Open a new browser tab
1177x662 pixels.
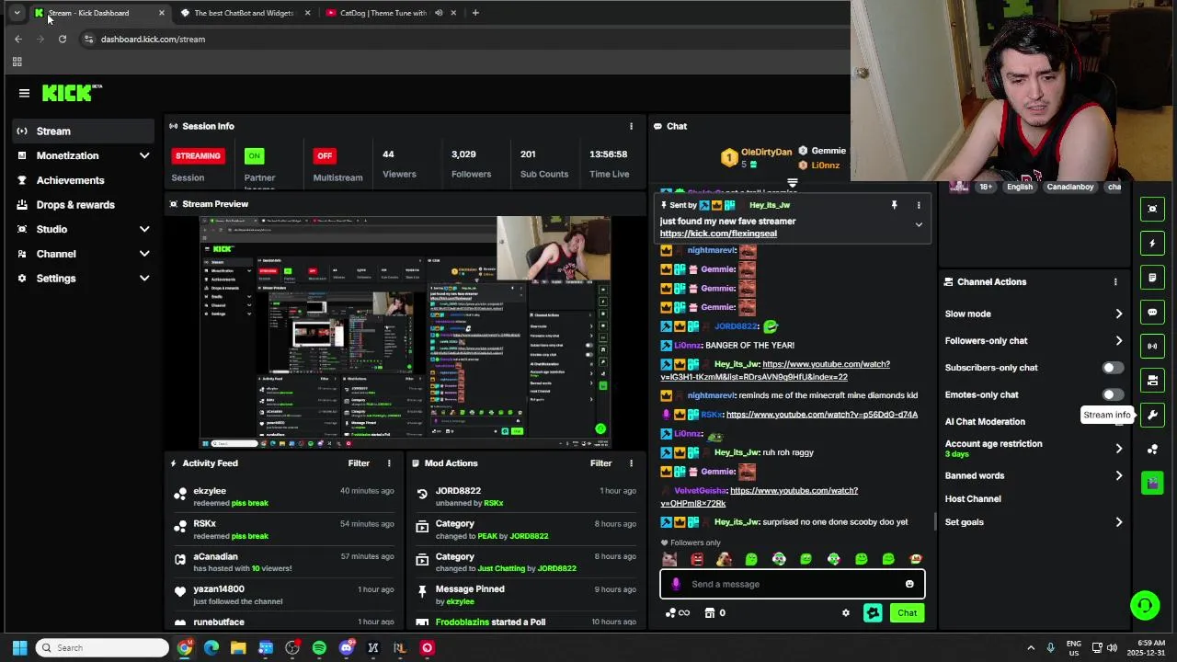tap(475, 13)
